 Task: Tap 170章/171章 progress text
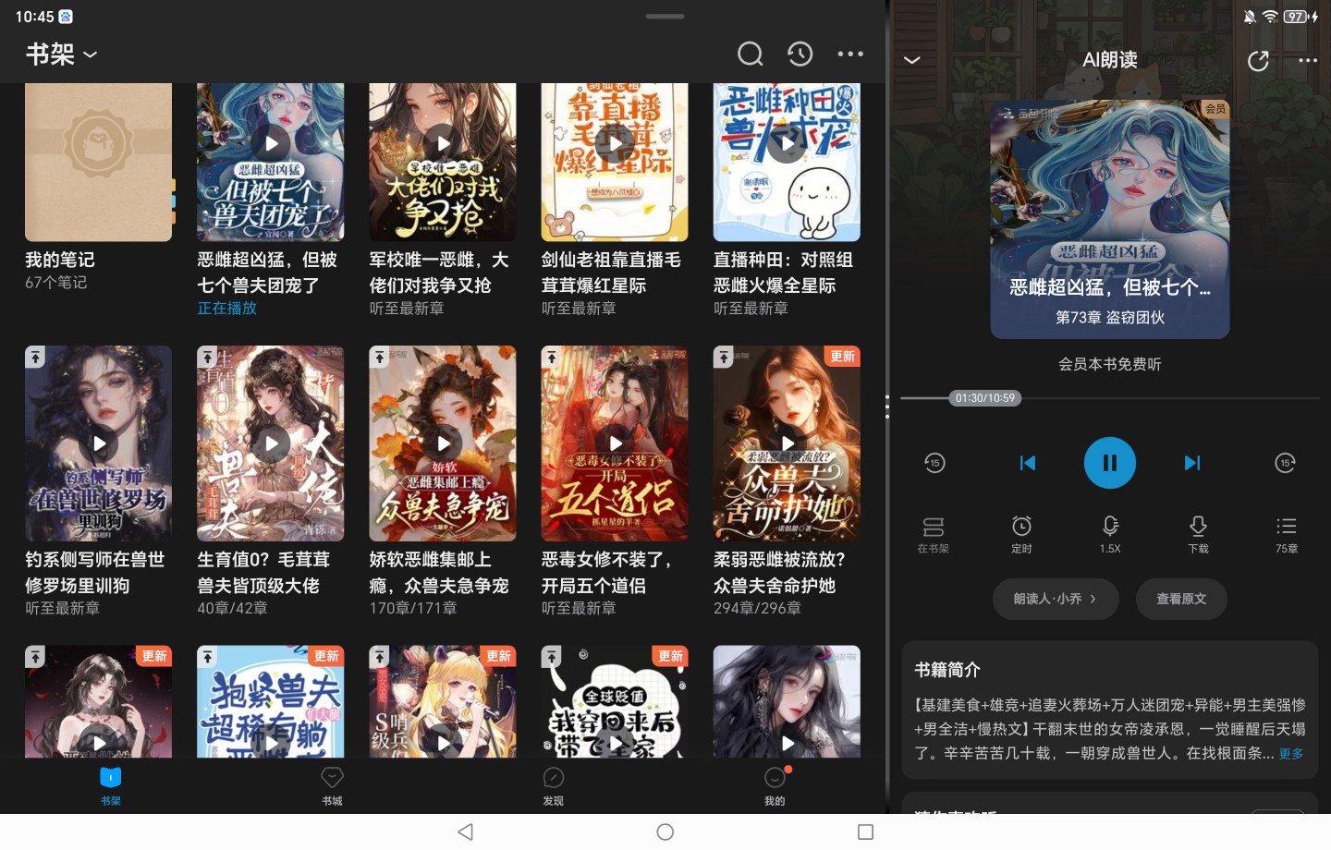pos(413,608)
